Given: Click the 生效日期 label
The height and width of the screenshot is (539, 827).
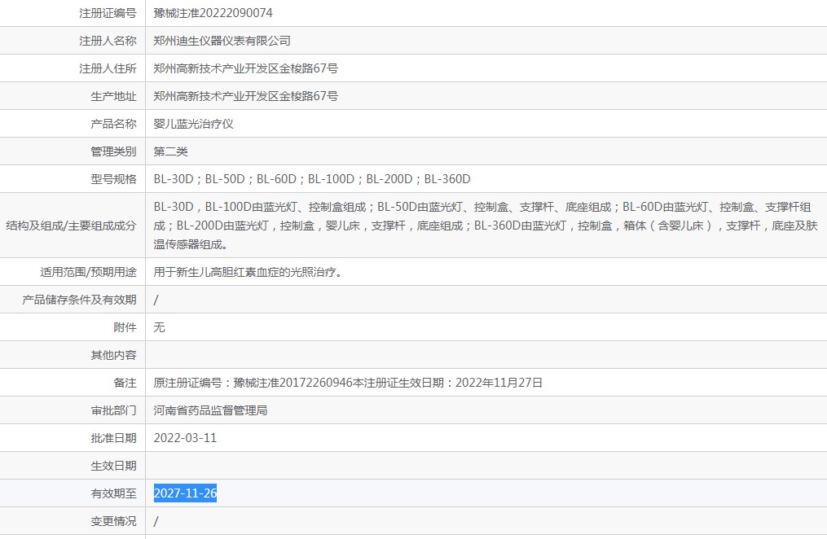Looking at the screenshot, I should click(113, 466).
